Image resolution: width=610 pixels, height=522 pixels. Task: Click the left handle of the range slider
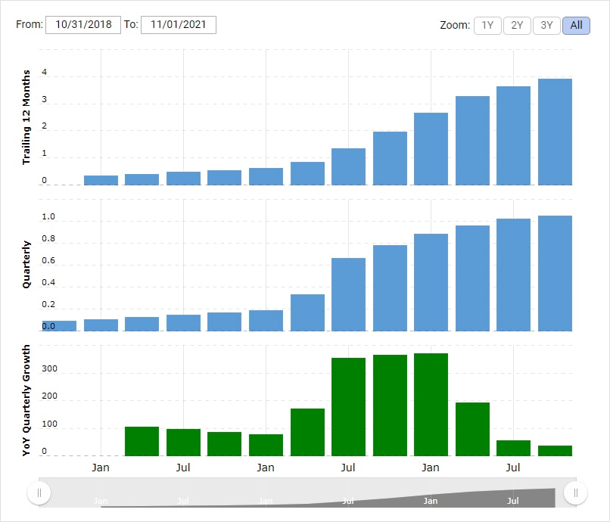[39, 493]
